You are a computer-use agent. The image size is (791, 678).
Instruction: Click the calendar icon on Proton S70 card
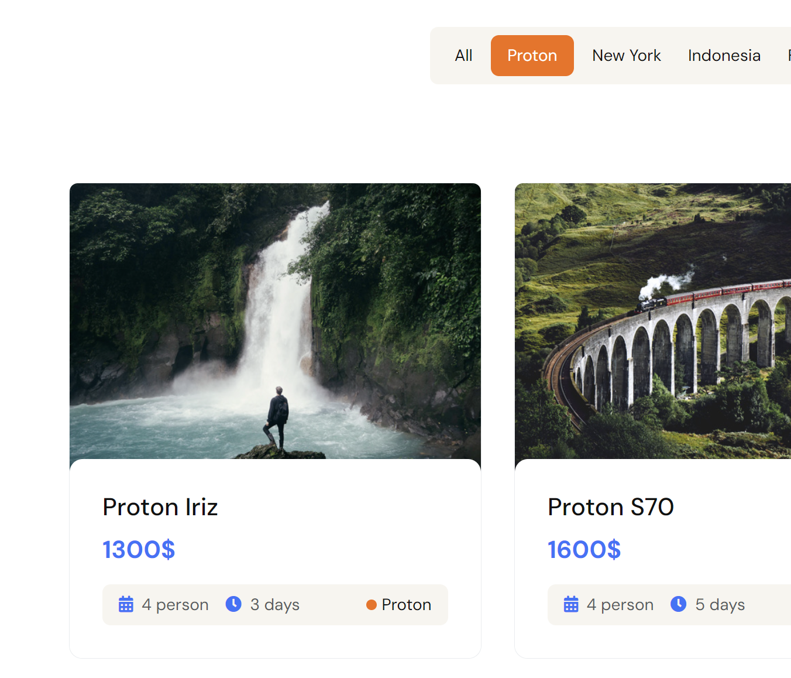[571, 604]
